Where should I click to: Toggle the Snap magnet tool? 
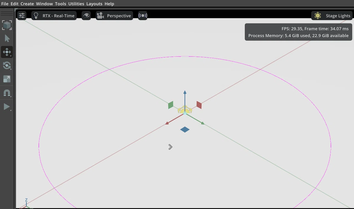pos(7,93)
